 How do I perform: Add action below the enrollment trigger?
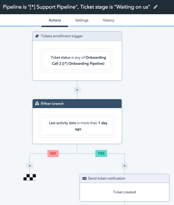coord(77,90)
